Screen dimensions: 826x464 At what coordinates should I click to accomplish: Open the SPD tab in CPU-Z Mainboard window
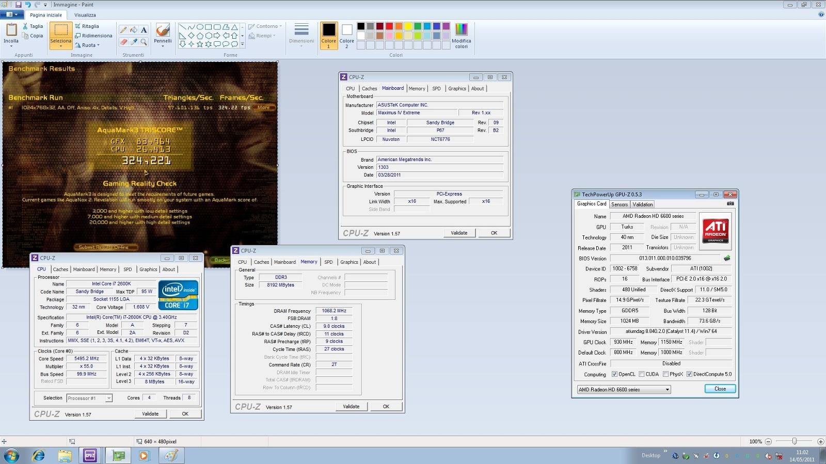[436, 88]
